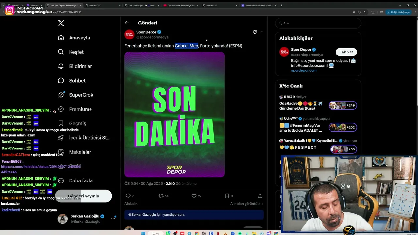Open Bitwarden from the taskbar

pos(211,233)
